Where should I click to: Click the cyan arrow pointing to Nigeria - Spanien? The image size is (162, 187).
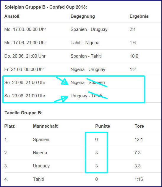[x=62, y=81]
